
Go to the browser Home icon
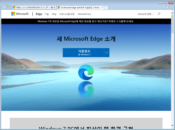tap(163, 7)
